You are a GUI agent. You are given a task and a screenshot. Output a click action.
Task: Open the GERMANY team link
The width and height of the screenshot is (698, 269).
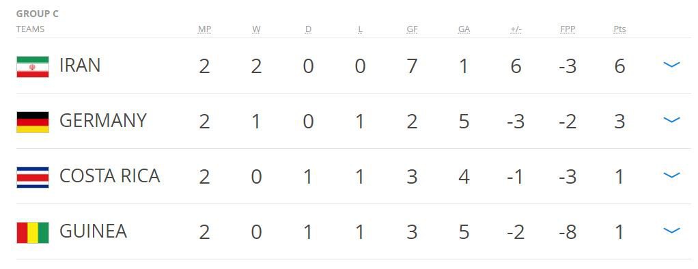click(103, 121)
